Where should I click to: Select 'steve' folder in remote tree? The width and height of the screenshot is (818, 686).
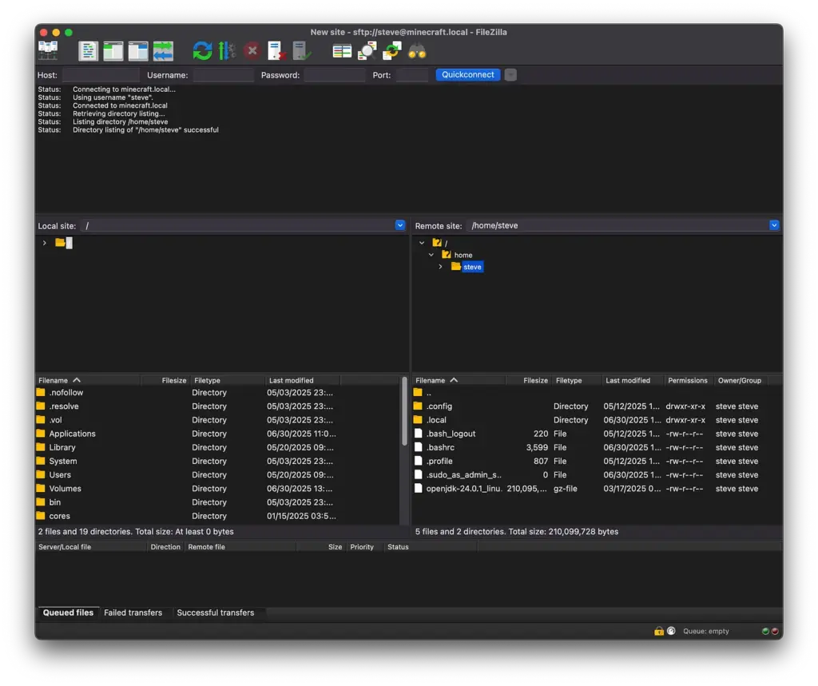472,267
